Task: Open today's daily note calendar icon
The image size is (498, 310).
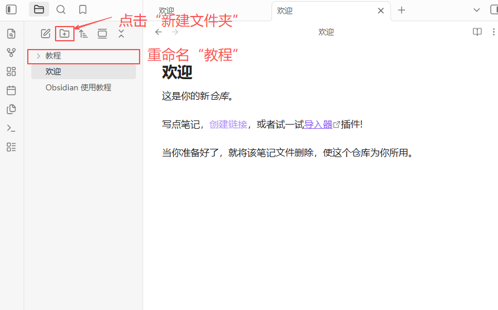Action: click(x=11, y=90)
